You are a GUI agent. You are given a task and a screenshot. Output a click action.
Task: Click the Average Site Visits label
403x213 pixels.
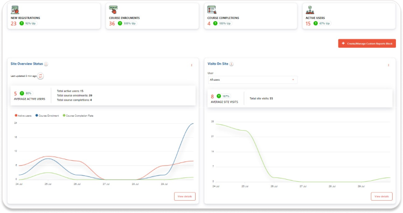pos(224,102)
